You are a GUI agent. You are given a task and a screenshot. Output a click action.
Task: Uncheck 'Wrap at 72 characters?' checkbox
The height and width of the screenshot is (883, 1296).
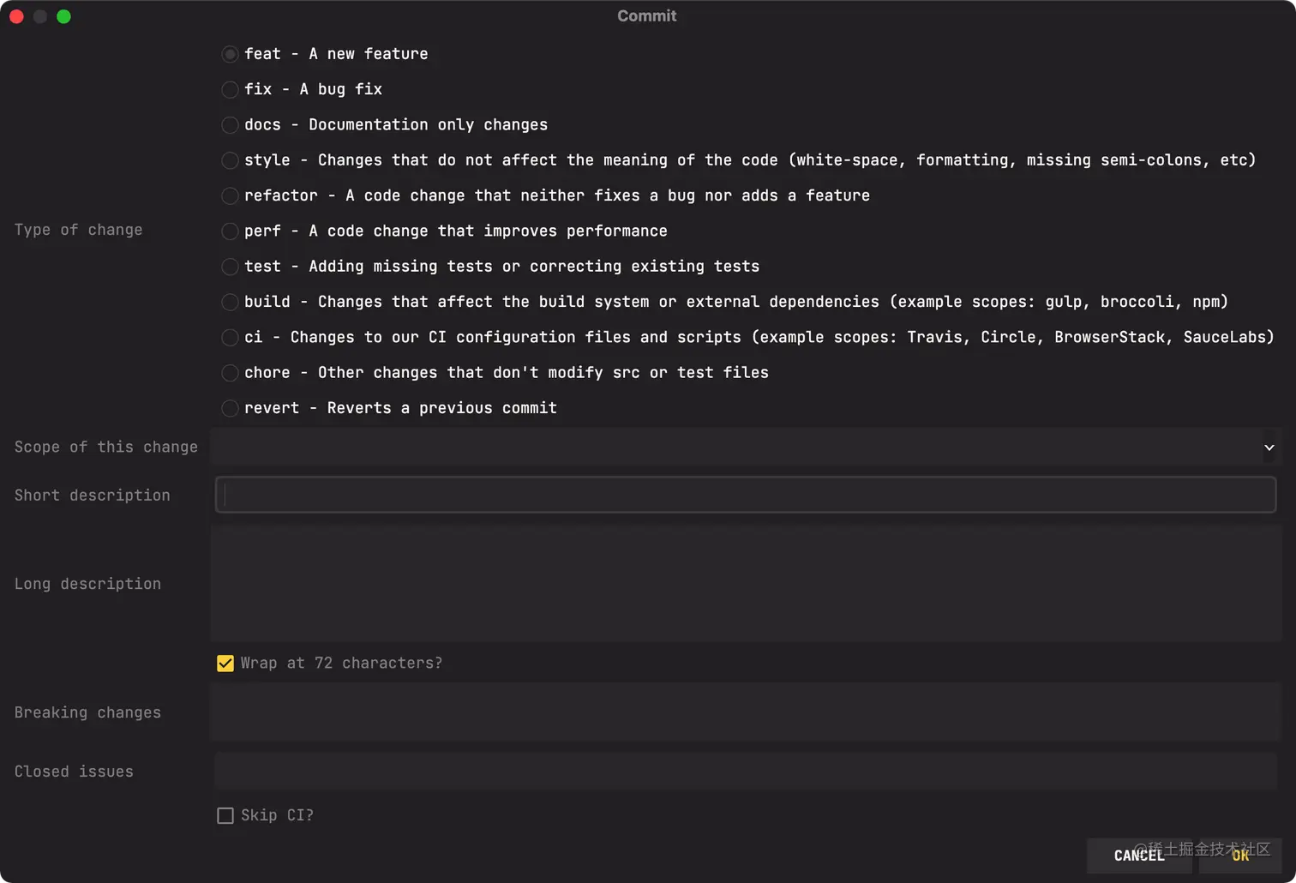225,664
